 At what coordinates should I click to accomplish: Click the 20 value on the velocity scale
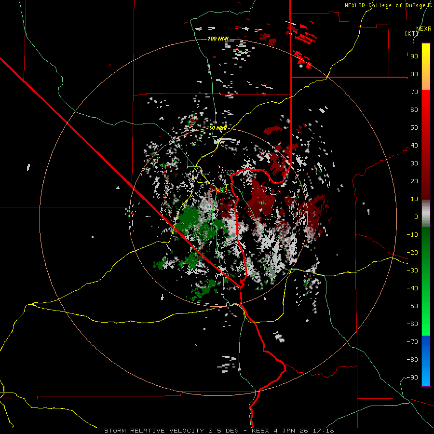tap(414, 181)
